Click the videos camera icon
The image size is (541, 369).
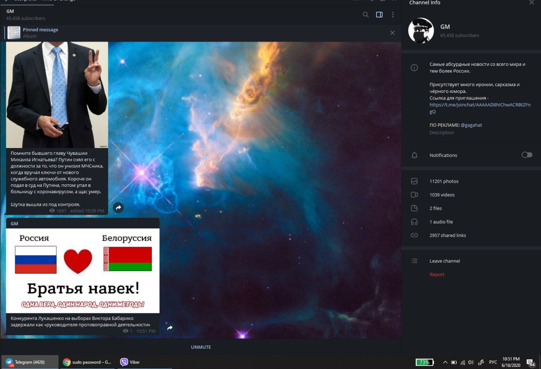point(414,195)
